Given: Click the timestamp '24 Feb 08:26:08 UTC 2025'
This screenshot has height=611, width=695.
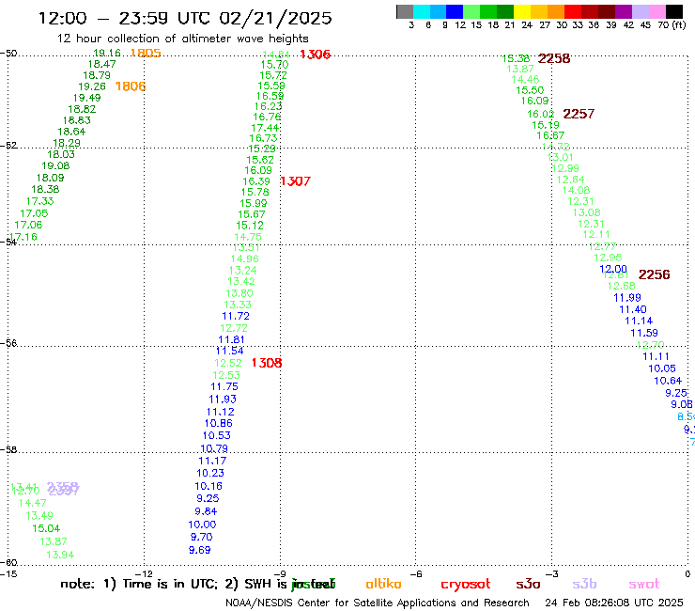Looking at the screenshot, I should (x=614, y=603).
